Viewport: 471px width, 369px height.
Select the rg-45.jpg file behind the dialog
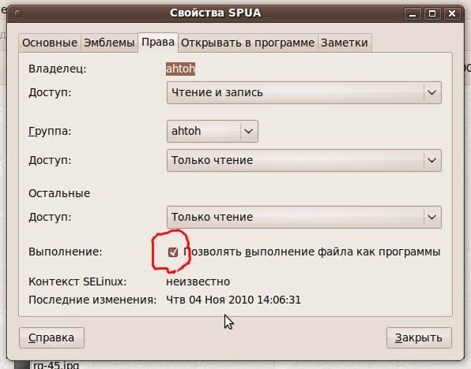pos(56,365)
